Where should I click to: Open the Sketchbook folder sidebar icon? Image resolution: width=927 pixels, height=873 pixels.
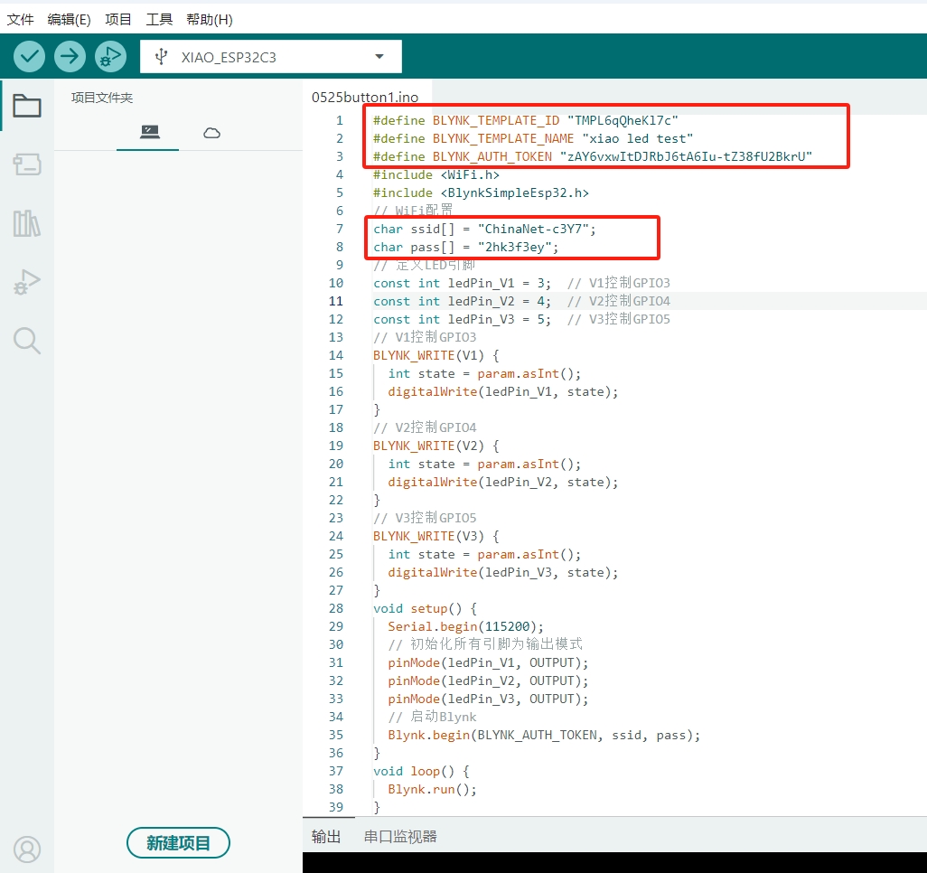26,106
